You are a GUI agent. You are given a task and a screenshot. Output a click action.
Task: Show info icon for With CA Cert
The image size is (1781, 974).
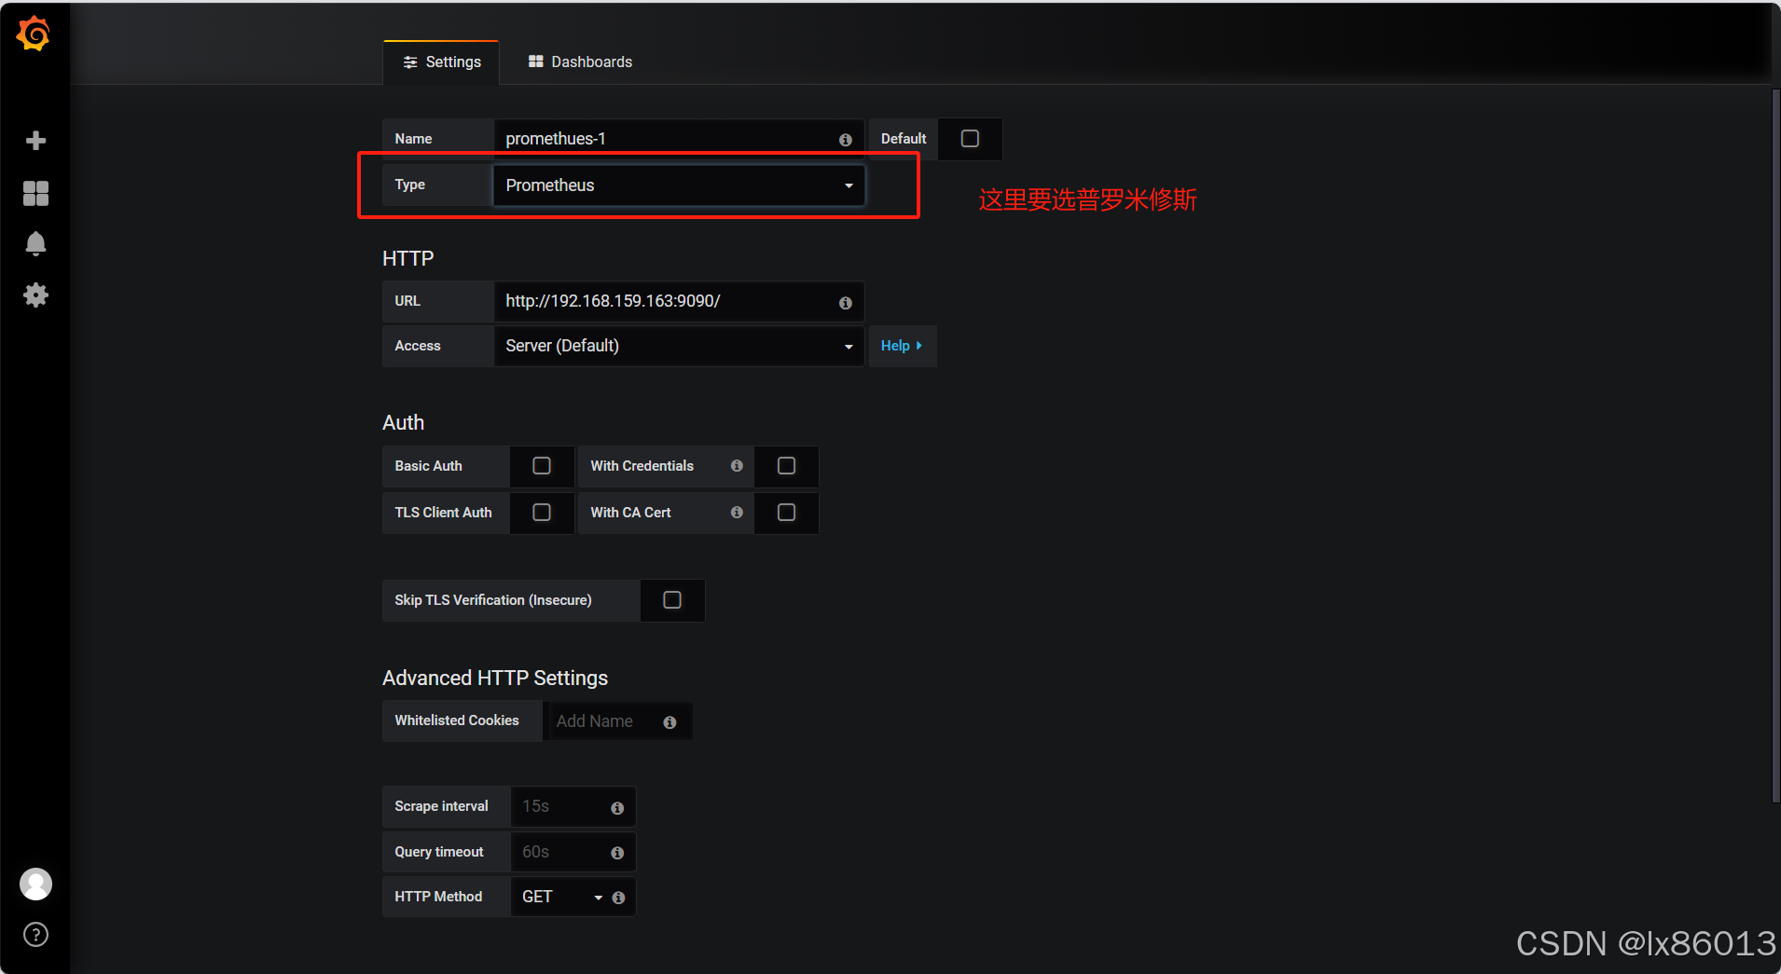tap(737, 513)
